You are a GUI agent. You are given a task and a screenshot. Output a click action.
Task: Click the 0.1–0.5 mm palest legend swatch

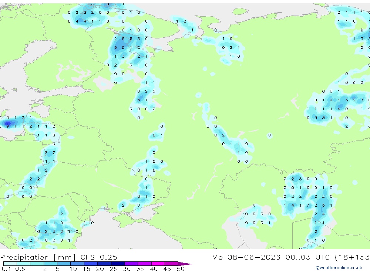pyautogui.click(x=10, y=264)
